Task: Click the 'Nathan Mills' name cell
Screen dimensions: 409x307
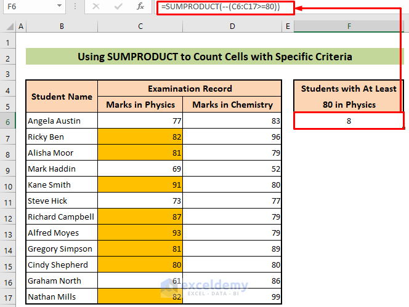Action: tap(62, 297)
